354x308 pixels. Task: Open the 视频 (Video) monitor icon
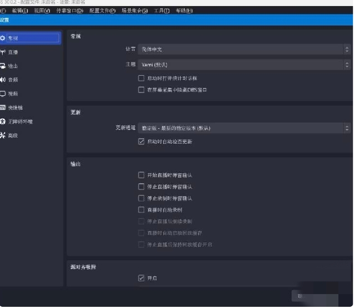click(x=3, y=94)
